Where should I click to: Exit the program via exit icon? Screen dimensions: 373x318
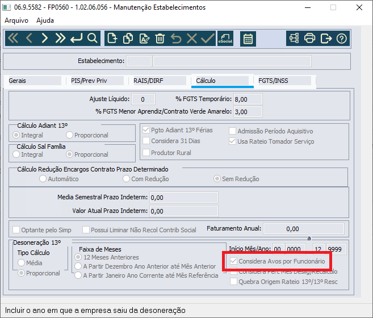(326, 38)
